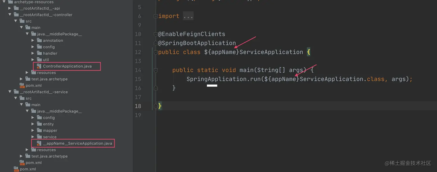Click line number 13 in the gutter
Screen dimensions: 437x172
click(x=138, y=61)
